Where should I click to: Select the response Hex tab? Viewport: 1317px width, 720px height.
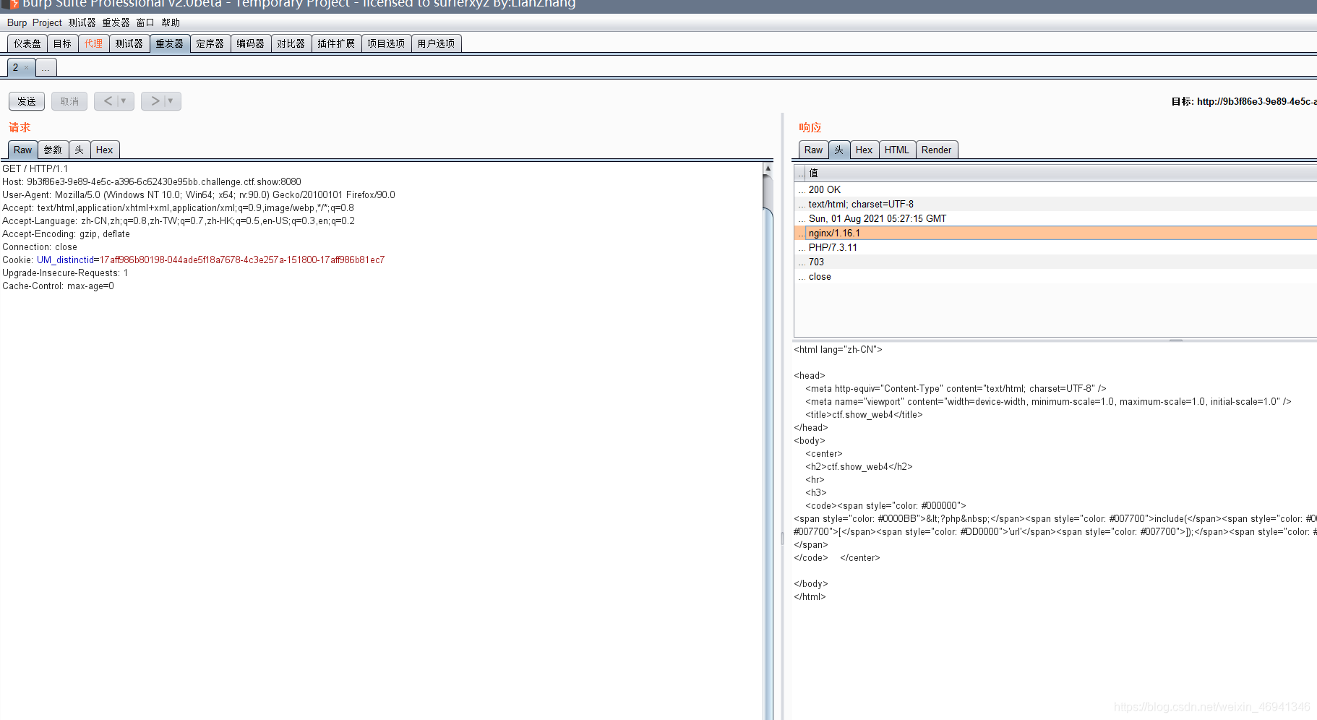(x=865, y=150)
